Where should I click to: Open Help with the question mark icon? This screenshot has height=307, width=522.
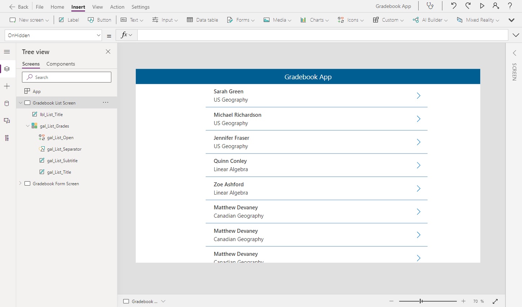[510, 6]
